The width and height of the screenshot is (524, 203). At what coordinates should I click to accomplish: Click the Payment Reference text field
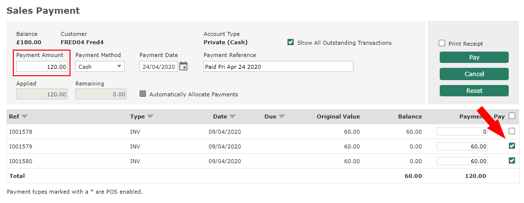tap(278, 66)
